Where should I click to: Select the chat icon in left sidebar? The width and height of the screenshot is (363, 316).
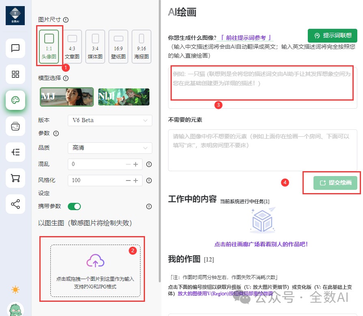pyautogui.click(x=15, y=48)
